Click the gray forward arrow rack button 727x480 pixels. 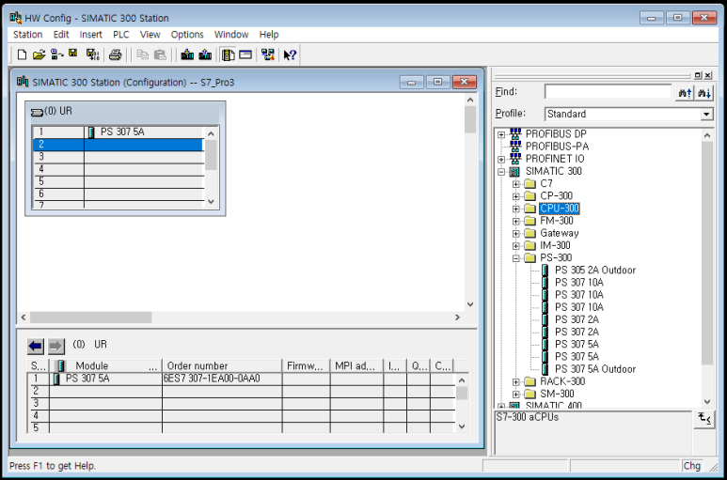[55, 346]
